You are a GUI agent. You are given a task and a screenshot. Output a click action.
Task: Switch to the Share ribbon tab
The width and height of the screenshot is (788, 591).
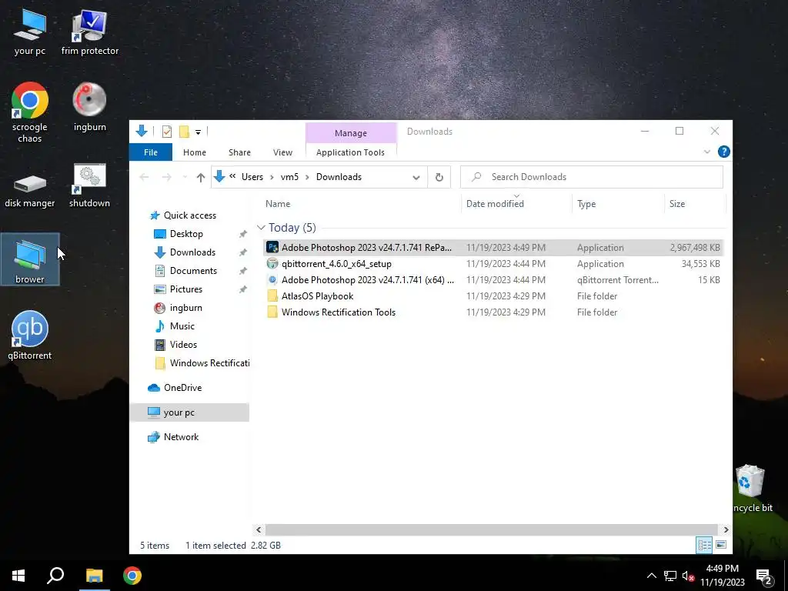240,152
